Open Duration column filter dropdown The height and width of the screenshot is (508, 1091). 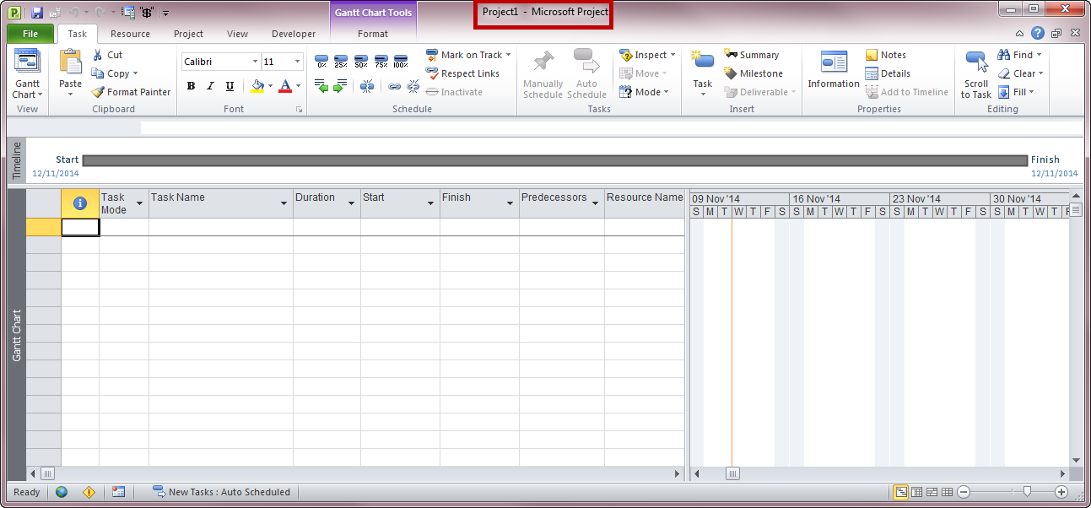353,203
